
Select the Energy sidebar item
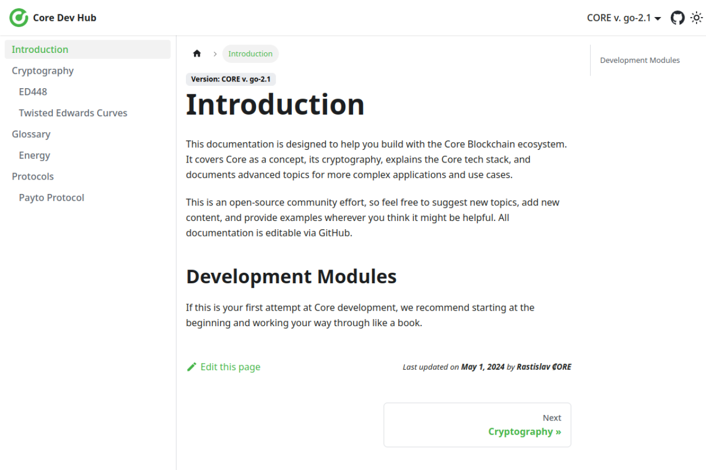tap(34, 155)
